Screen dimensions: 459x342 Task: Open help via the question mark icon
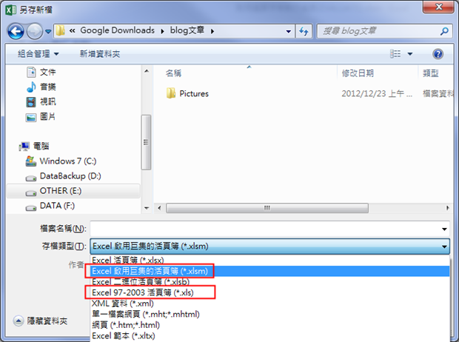pos(438,54)
